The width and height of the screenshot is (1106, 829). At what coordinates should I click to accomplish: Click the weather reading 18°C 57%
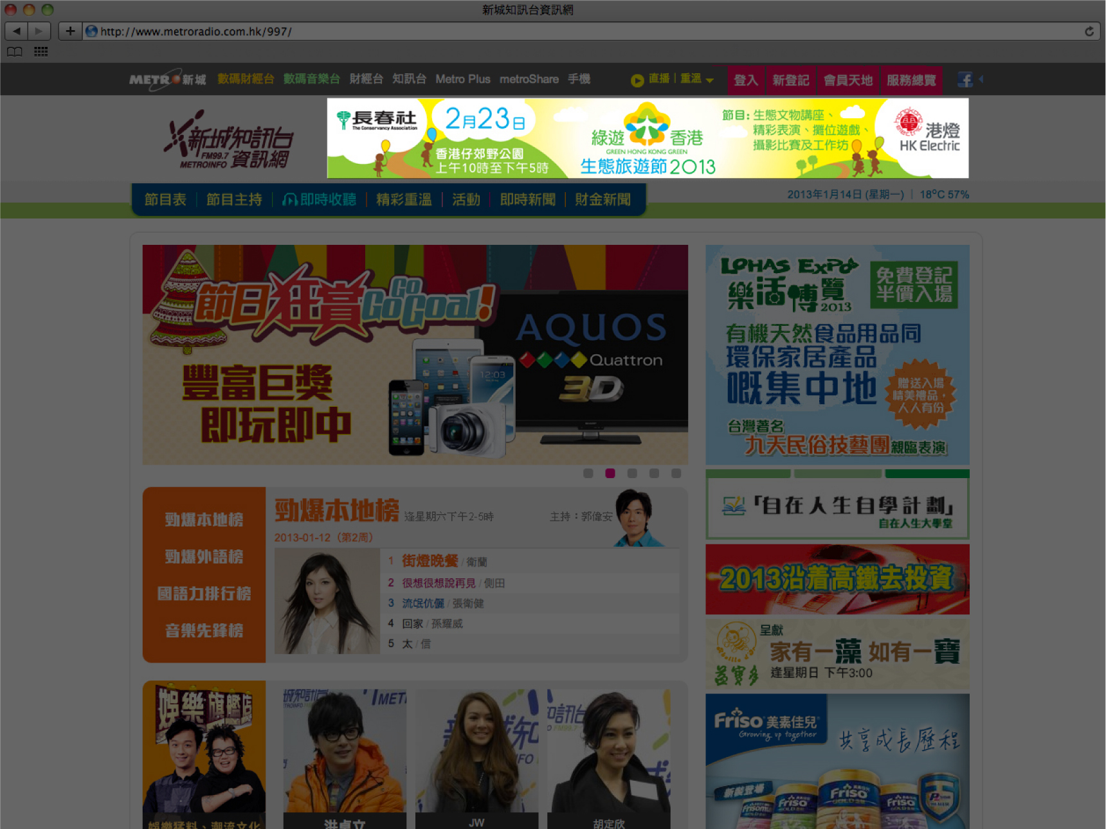pos(944,195)
